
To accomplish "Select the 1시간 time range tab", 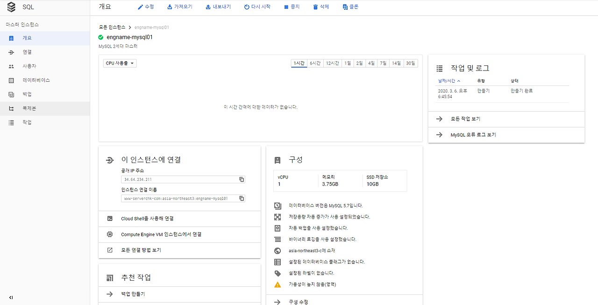I will pyautogui.click(x=299, y=63).
